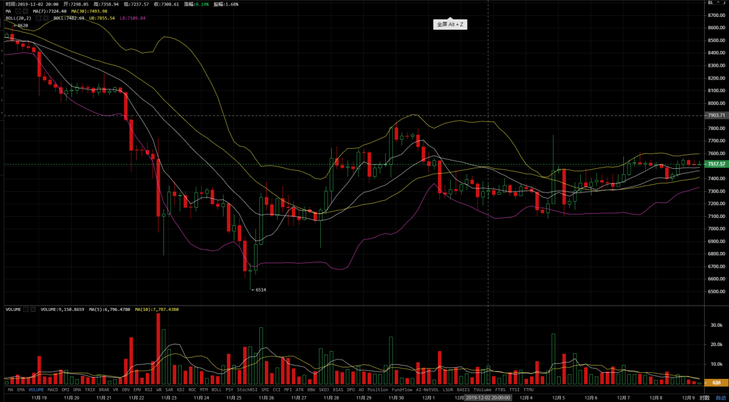Switch to StochRSI indicator
729x402 pixels.
click(x=247, y=389)
